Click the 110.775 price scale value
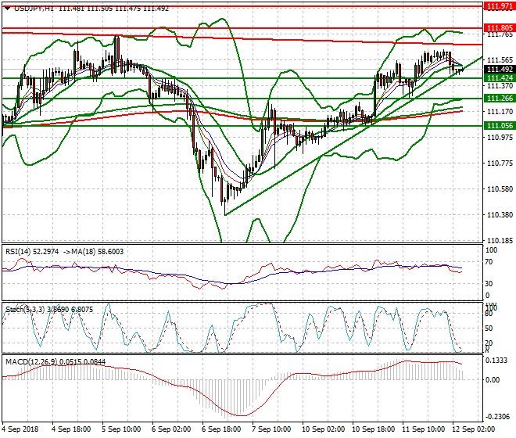The height and width of the screenshot is (438, 516). (500, 163)
